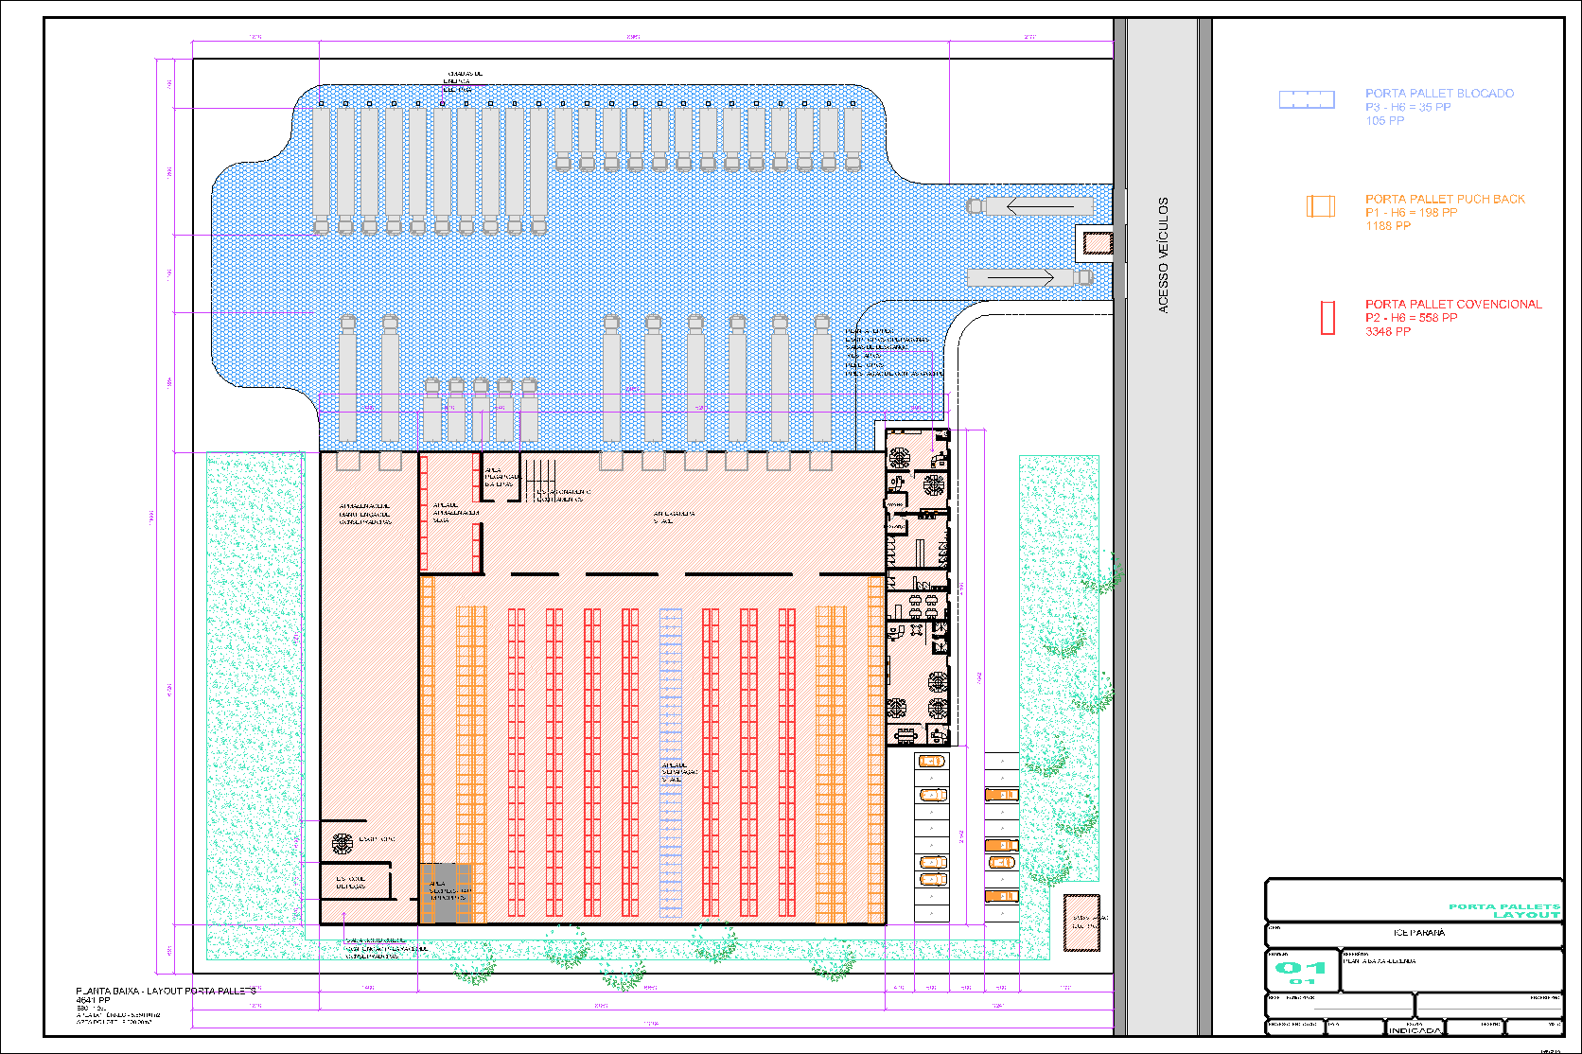The width and height of the screenshot is (1582, 1054).
Task: Click the blue Porta Pallet Blocado legend symbol
Action: click(x=1307, y=99)
